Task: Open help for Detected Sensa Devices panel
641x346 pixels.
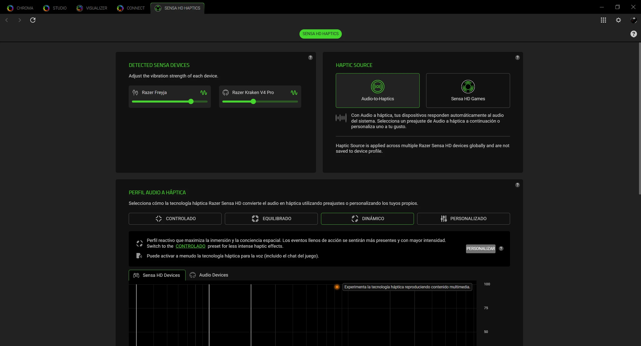Action: point(310,58)
